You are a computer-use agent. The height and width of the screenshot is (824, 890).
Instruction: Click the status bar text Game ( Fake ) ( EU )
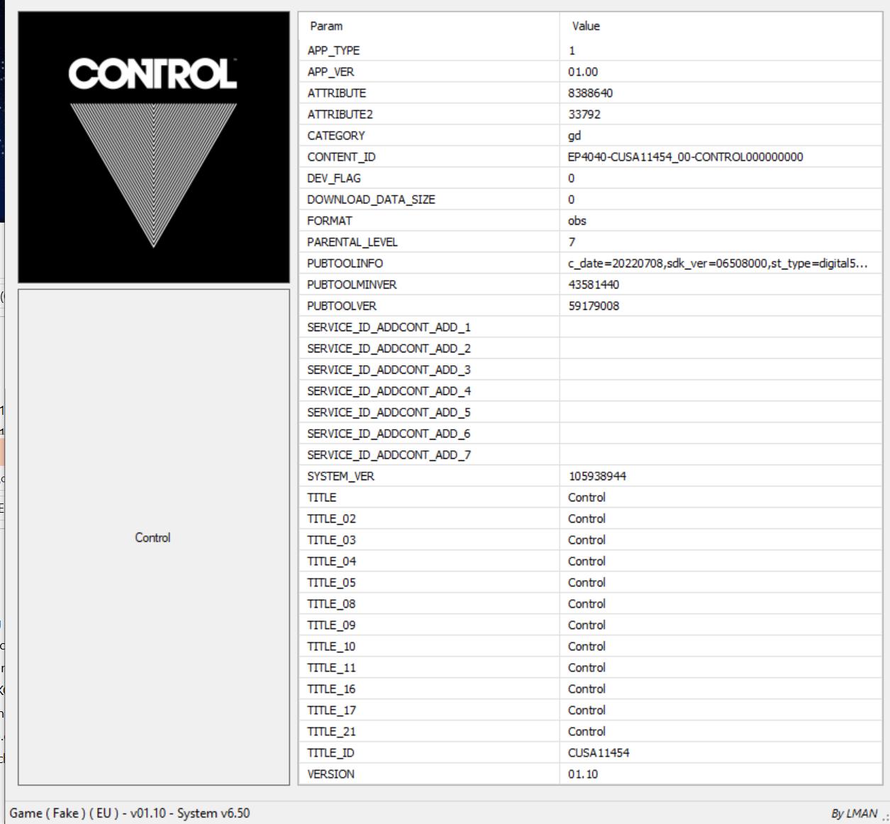(64, 813)
